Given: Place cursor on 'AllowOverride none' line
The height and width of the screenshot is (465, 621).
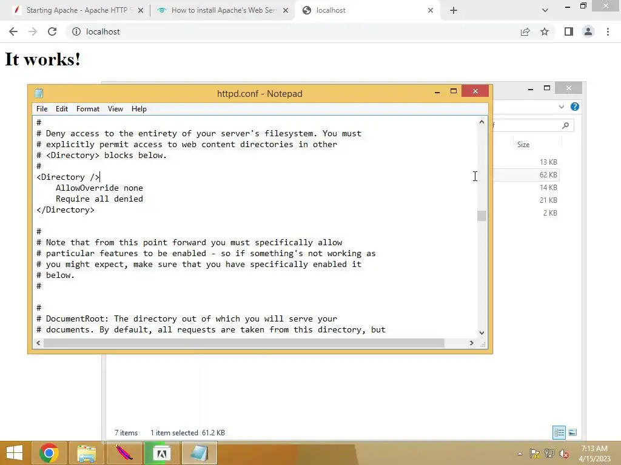Looking at the screenshot, I should tap(99, 188).
